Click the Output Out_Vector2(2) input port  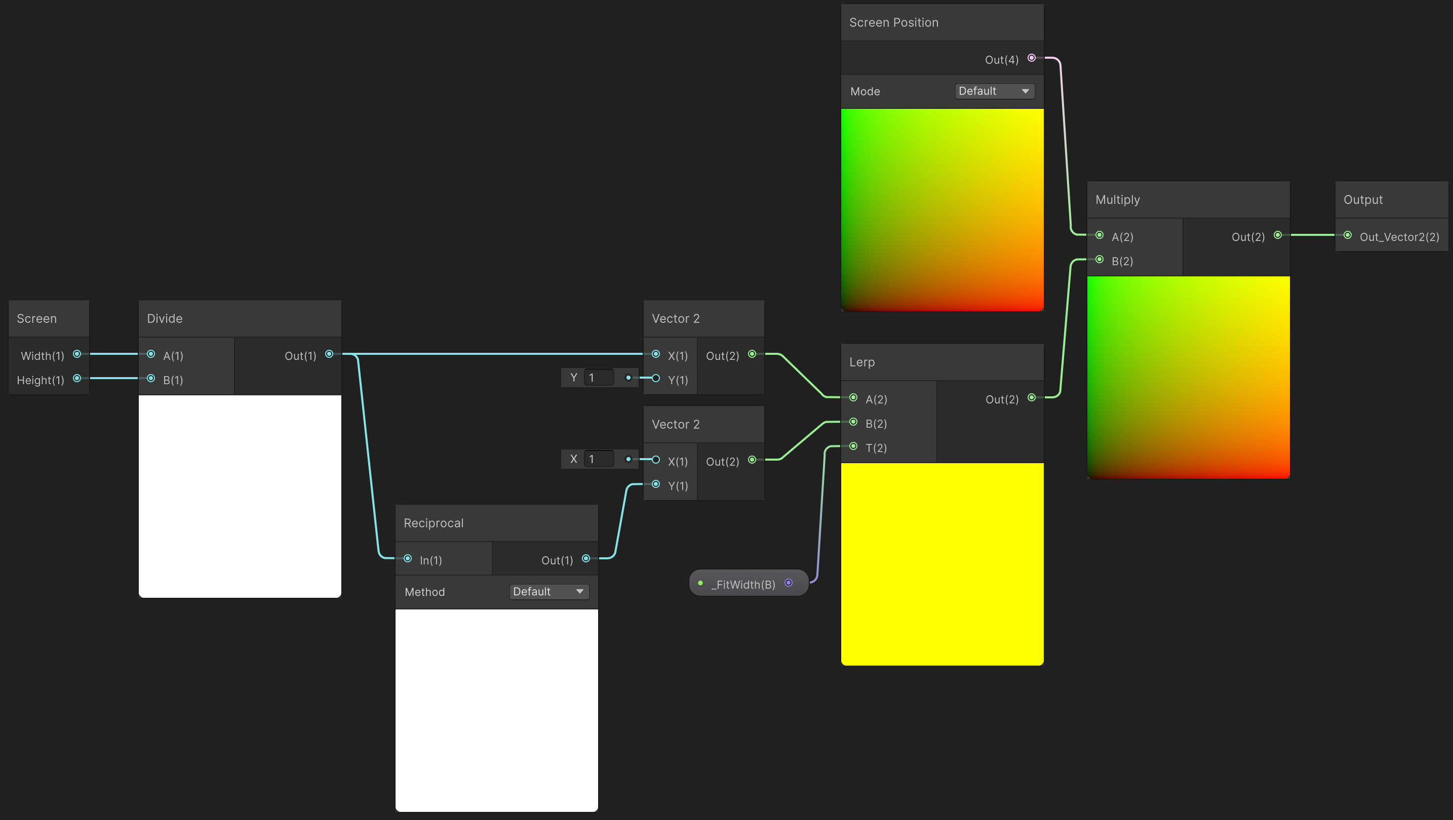tap(1348, 235)
